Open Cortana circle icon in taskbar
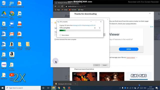The width and height of the screenshot is (160, 90). (x=43, y=88)
